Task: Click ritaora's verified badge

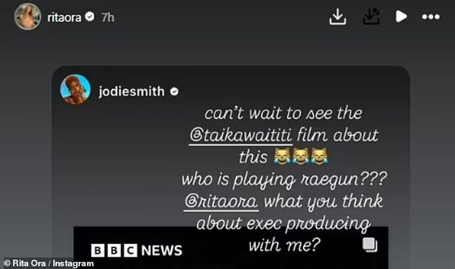Action: tap(90, 17)
